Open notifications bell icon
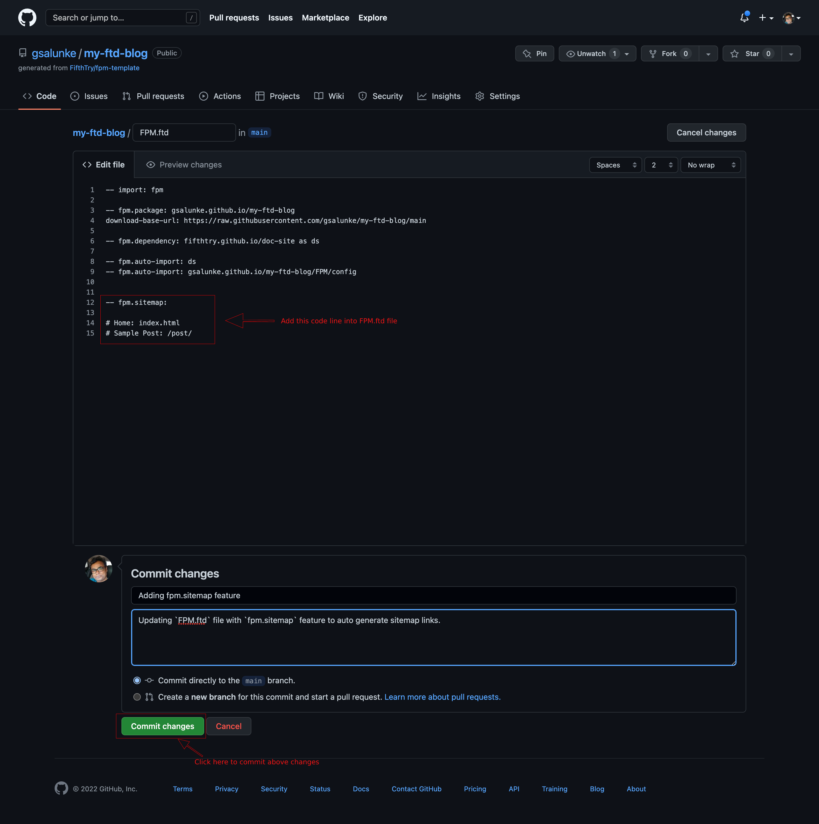Screen dimensions: 819x824 tap(744, 18)
